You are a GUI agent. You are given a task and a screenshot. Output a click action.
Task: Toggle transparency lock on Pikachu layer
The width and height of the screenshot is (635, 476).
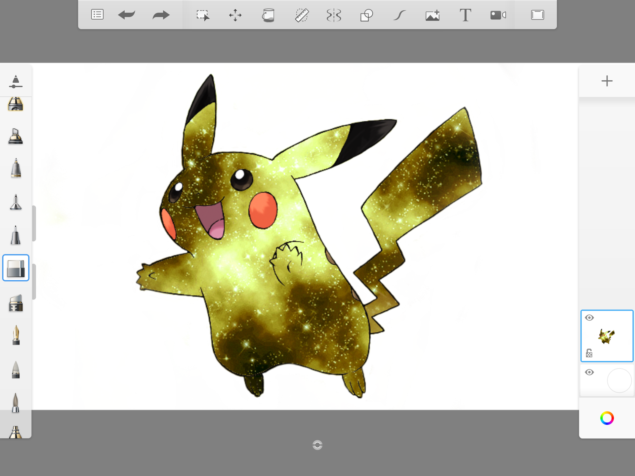click(589, 353)
